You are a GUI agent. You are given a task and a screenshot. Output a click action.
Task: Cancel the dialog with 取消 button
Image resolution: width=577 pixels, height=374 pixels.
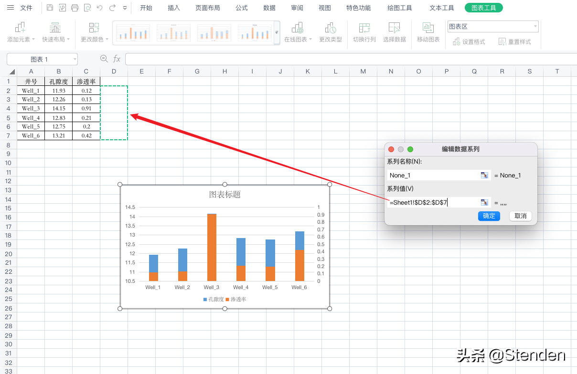coord(520,216)
